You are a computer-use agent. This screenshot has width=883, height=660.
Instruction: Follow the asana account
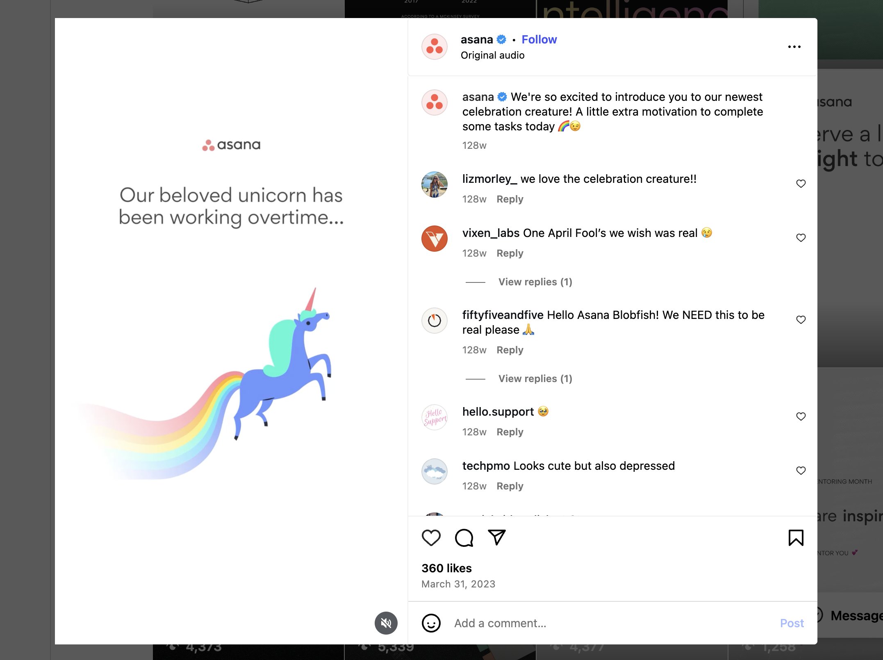point(539,39)
